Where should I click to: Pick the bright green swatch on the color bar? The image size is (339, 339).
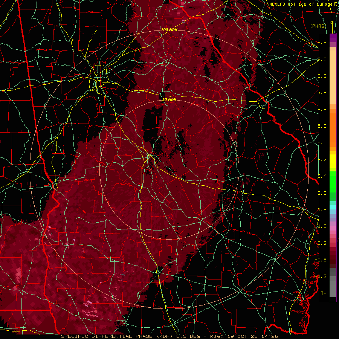(333, 182)
